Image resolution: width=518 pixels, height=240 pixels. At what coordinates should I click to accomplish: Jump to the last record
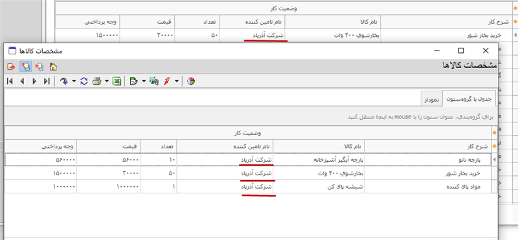pyautogui.click(x=47, y=82)
